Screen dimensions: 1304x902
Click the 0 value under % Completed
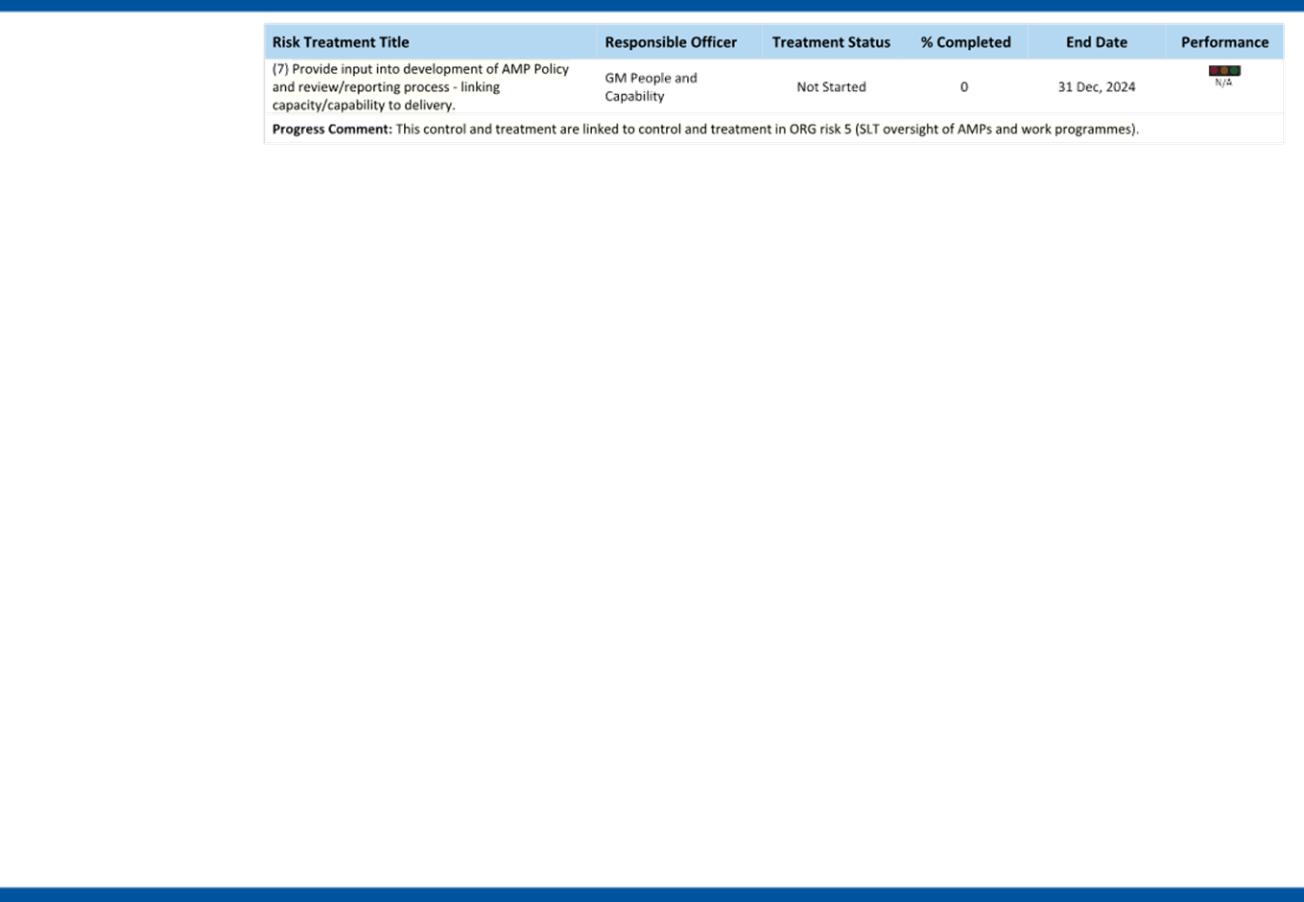[964, 87]
